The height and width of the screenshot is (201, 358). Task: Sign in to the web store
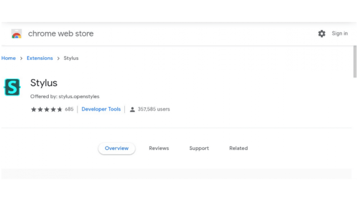(x=339, y=34)
